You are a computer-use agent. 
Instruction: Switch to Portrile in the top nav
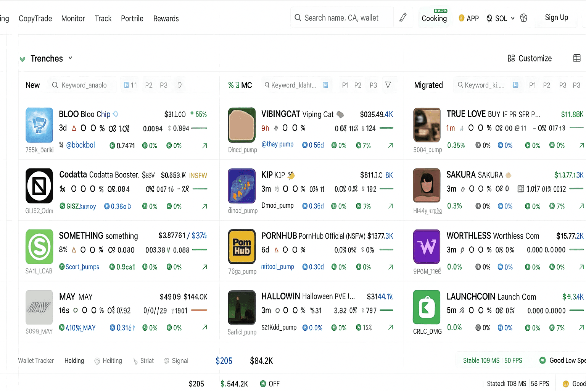pyautogui.click(x=132, y=18)
